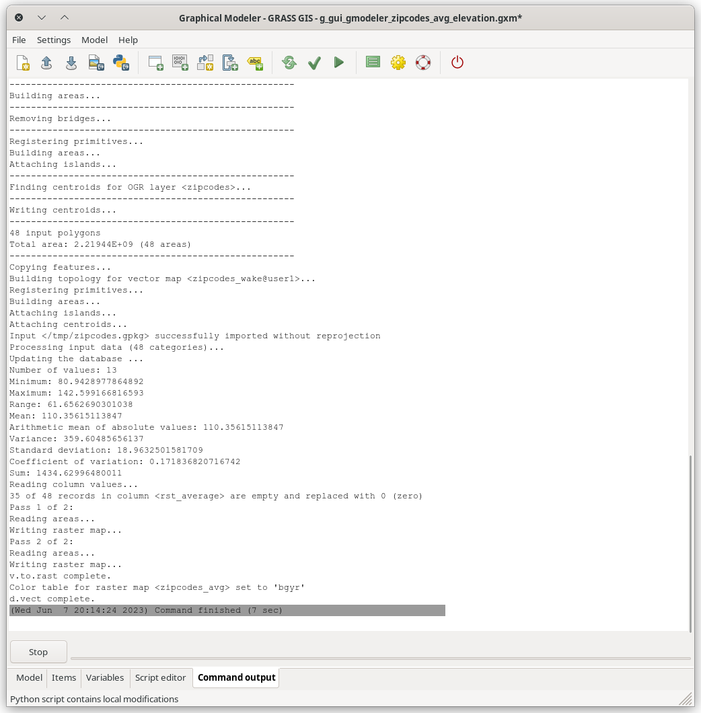Image resolution: width=701 pixels, height=713 pixels.
Task: Open the Model menu
Action: (x=94, y=40)
